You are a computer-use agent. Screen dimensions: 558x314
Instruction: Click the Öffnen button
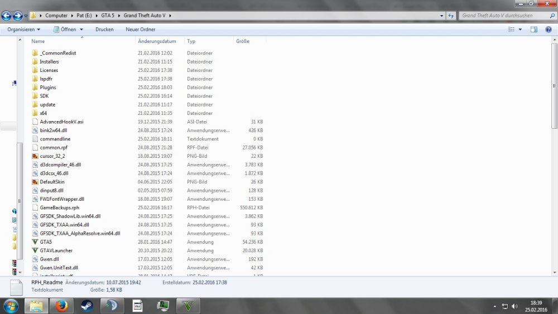65,30
